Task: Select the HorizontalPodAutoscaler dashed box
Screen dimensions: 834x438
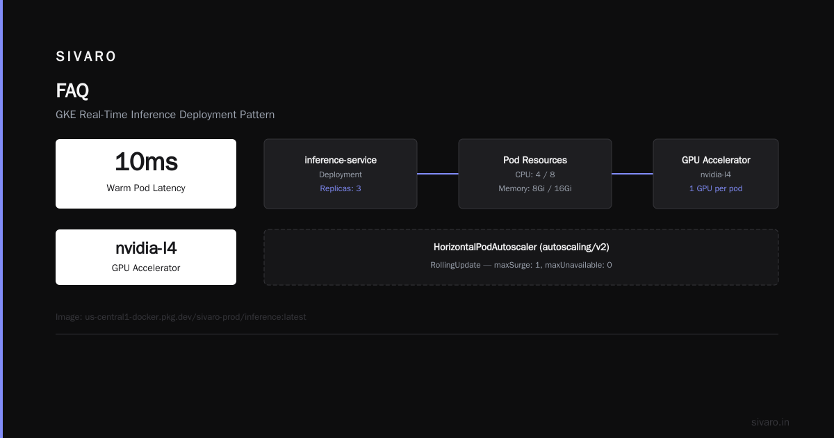Action: coord(521,257)
